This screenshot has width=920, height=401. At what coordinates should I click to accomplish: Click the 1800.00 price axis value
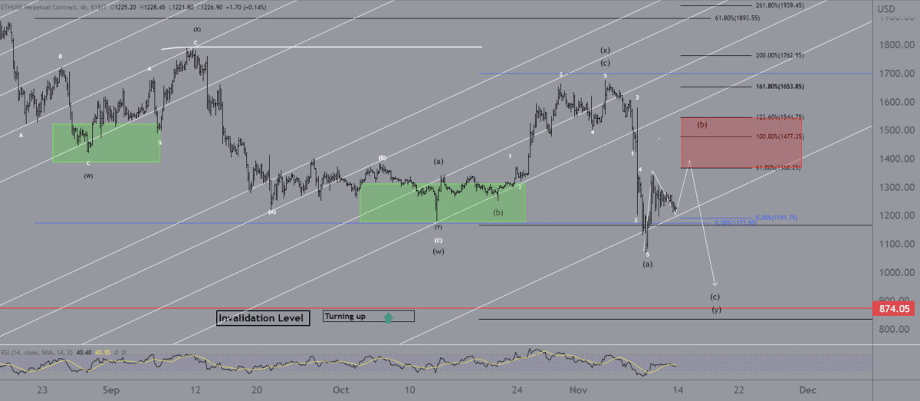click(897, 45)
